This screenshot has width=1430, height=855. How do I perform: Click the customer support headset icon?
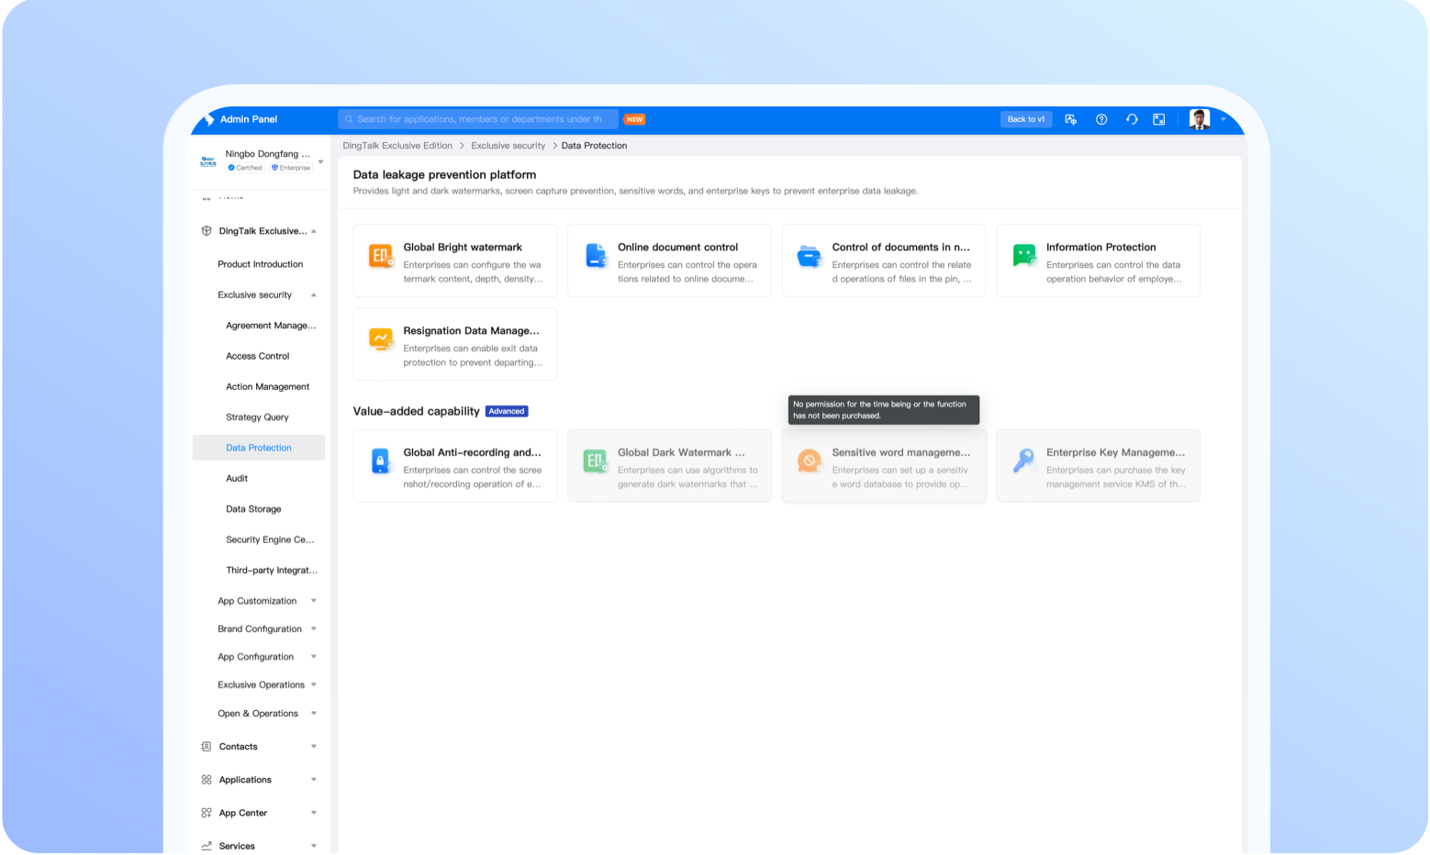[x=1132, y=119]
